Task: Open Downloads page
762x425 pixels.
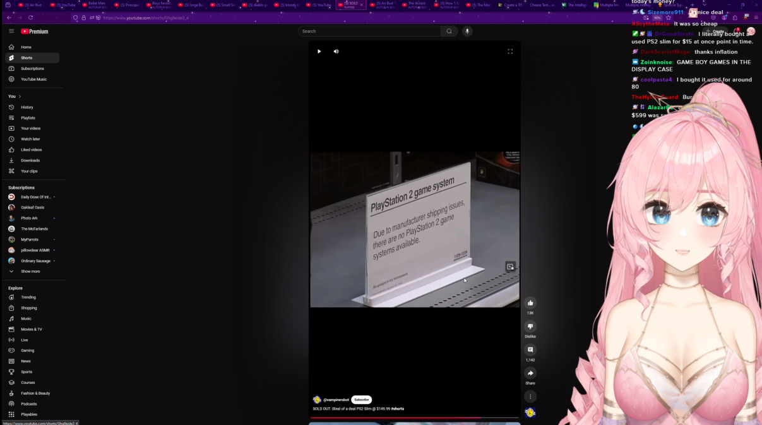Action: (x=32, y=161)
